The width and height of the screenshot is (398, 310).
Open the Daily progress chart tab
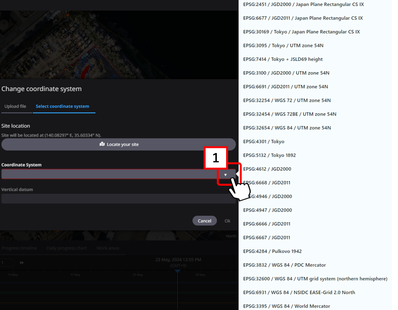66,248
